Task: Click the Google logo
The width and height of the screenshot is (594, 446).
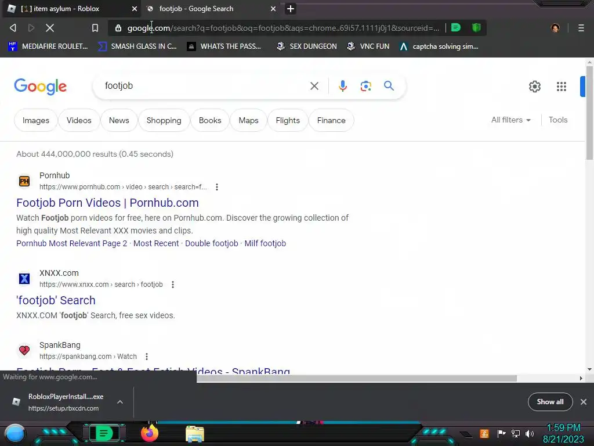Action: (40, 87)
